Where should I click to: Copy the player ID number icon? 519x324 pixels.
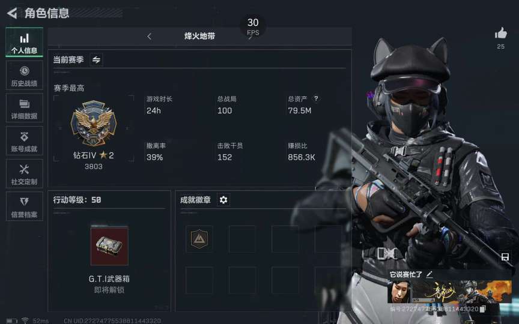click(482, 309)
